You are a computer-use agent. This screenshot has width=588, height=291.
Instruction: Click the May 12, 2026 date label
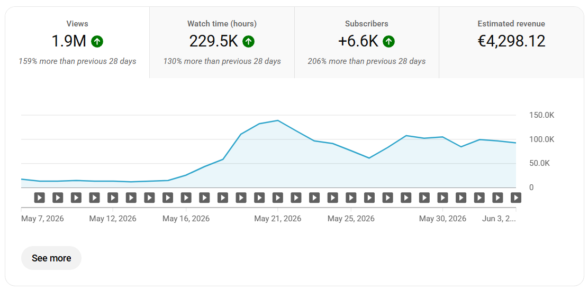tap(113, 219)
